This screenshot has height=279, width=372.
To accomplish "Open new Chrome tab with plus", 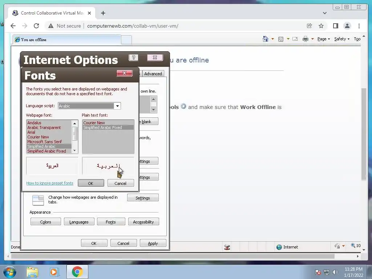I will [103, 13].
